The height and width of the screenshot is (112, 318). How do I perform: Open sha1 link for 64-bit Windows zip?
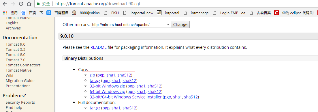pyautogui.click(x=141, y=92)
